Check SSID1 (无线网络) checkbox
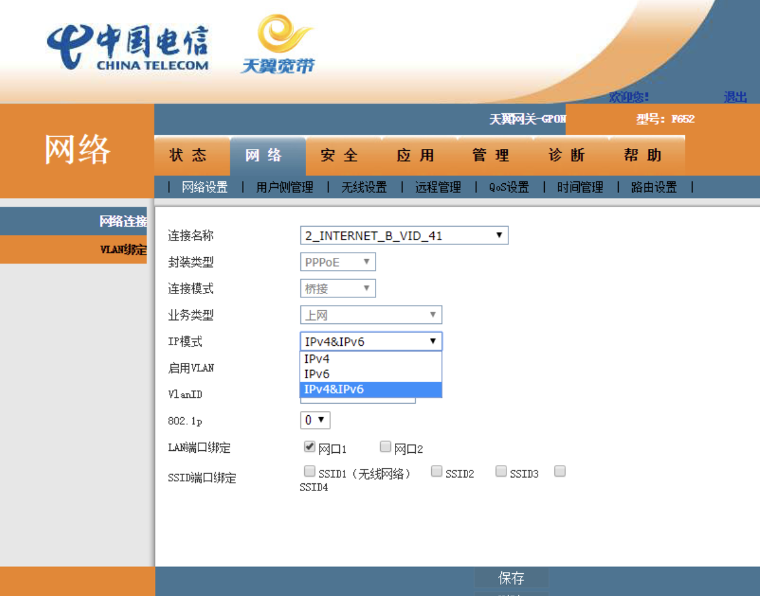Viewport: 760px width, 596px height. pos(309,471)
